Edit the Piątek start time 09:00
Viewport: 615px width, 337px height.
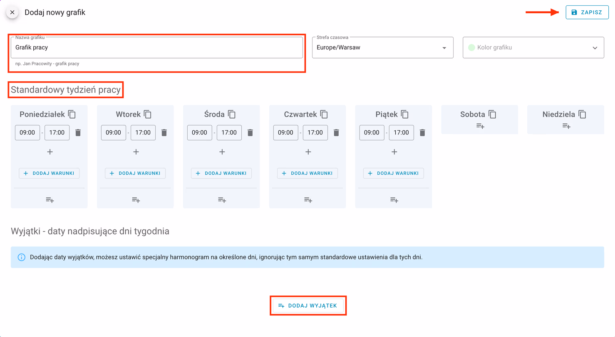[372, 133]
